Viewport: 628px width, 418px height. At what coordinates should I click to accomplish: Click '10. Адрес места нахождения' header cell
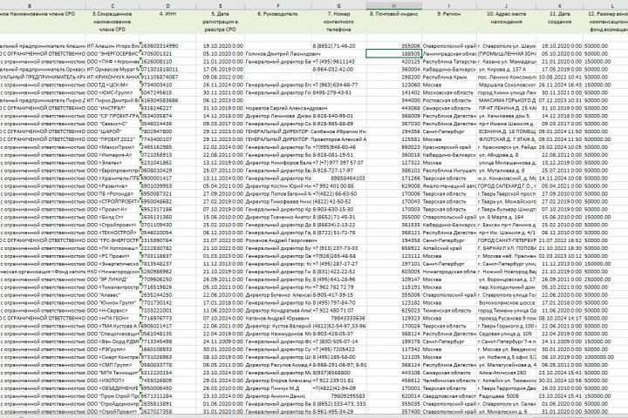coord(506,22)
